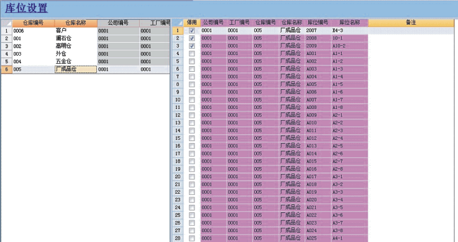
Task: Check 停用 checkbox for location A002
Action: click(192, 61)
